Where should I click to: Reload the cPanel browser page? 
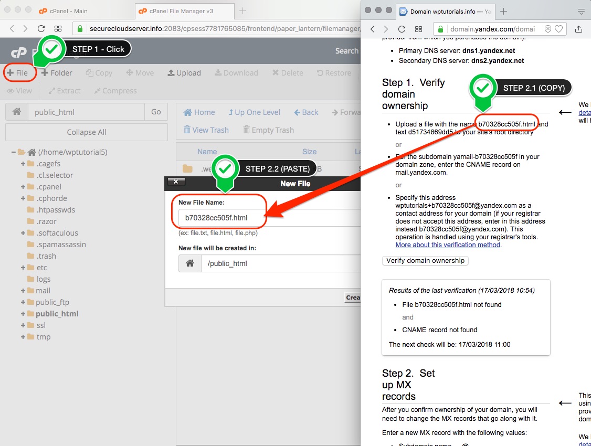(x=41, y=29)
